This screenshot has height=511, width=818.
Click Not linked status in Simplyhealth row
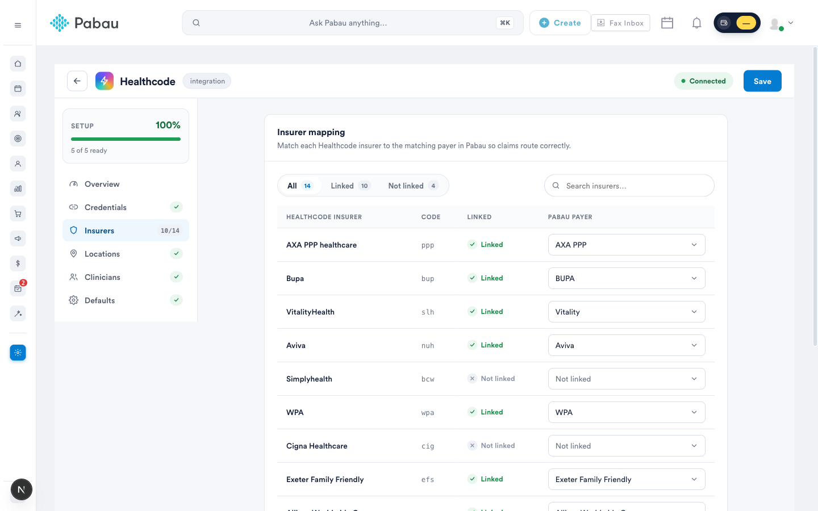(x=491, y=379)
